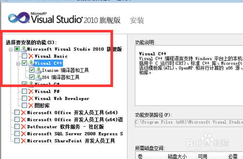Click the 所需磁盘空间 label

[x=150, y=148]
